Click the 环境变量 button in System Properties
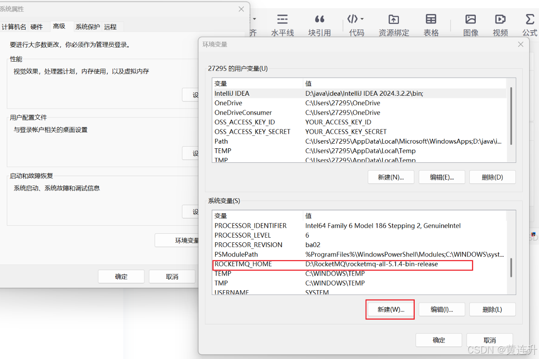Screen dimensions: 539x359 point(177,240)
